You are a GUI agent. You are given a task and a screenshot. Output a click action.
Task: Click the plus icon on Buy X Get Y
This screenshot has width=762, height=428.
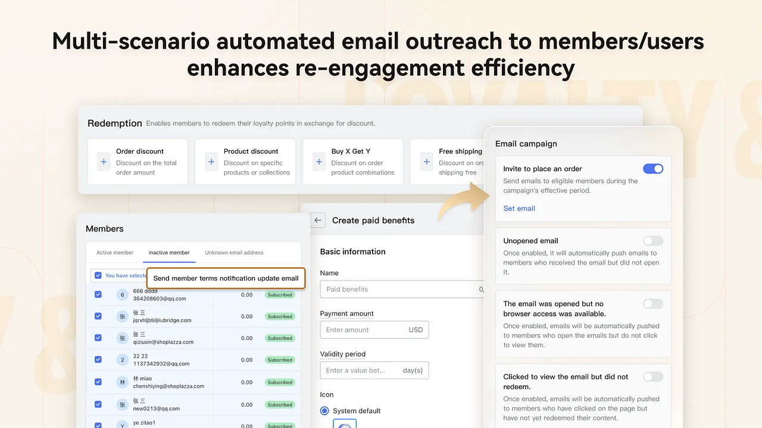(319, 162)
